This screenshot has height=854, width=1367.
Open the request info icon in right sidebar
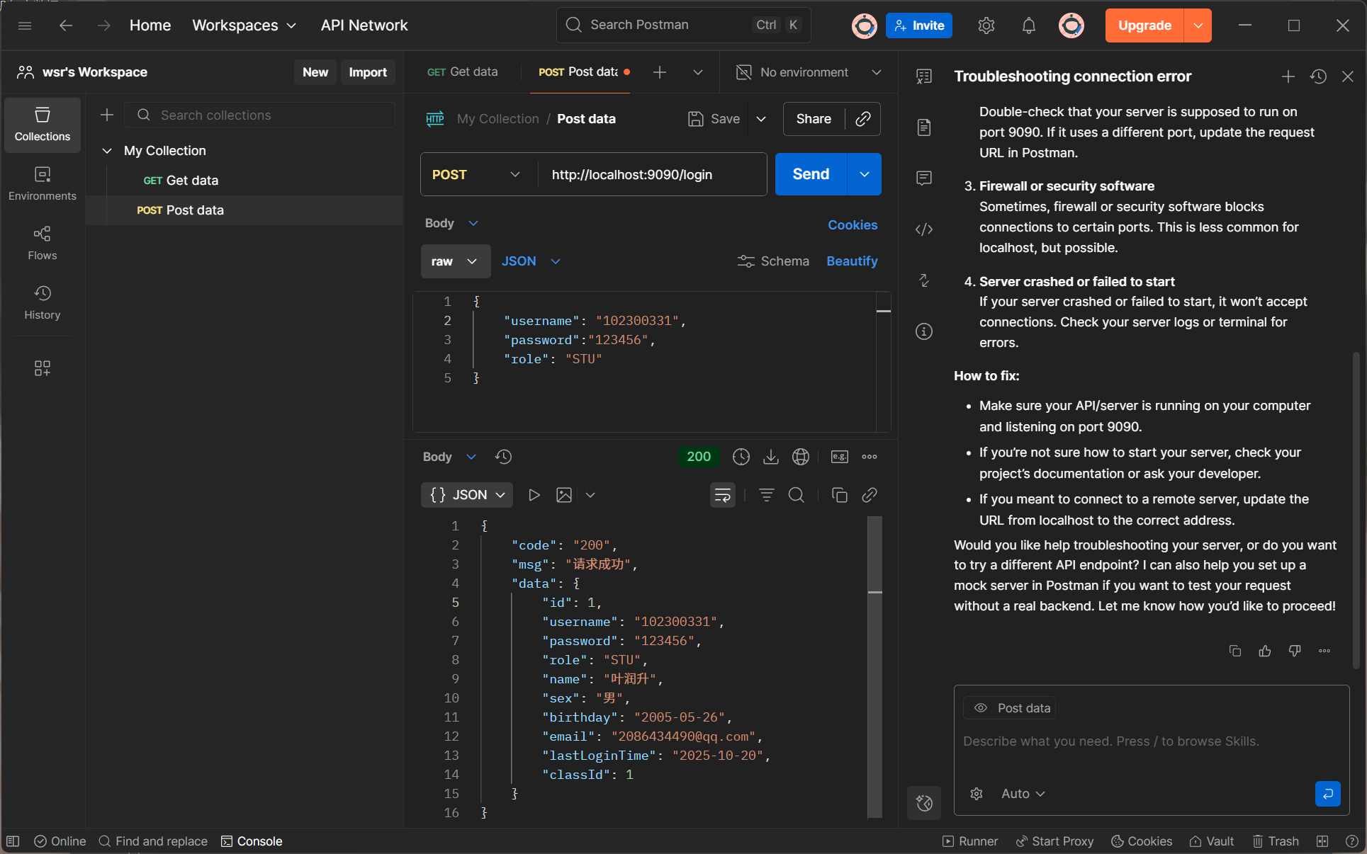tap(924, 331)
